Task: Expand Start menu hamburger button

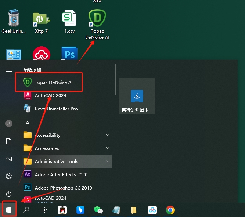Action: (x=9, y=70)
